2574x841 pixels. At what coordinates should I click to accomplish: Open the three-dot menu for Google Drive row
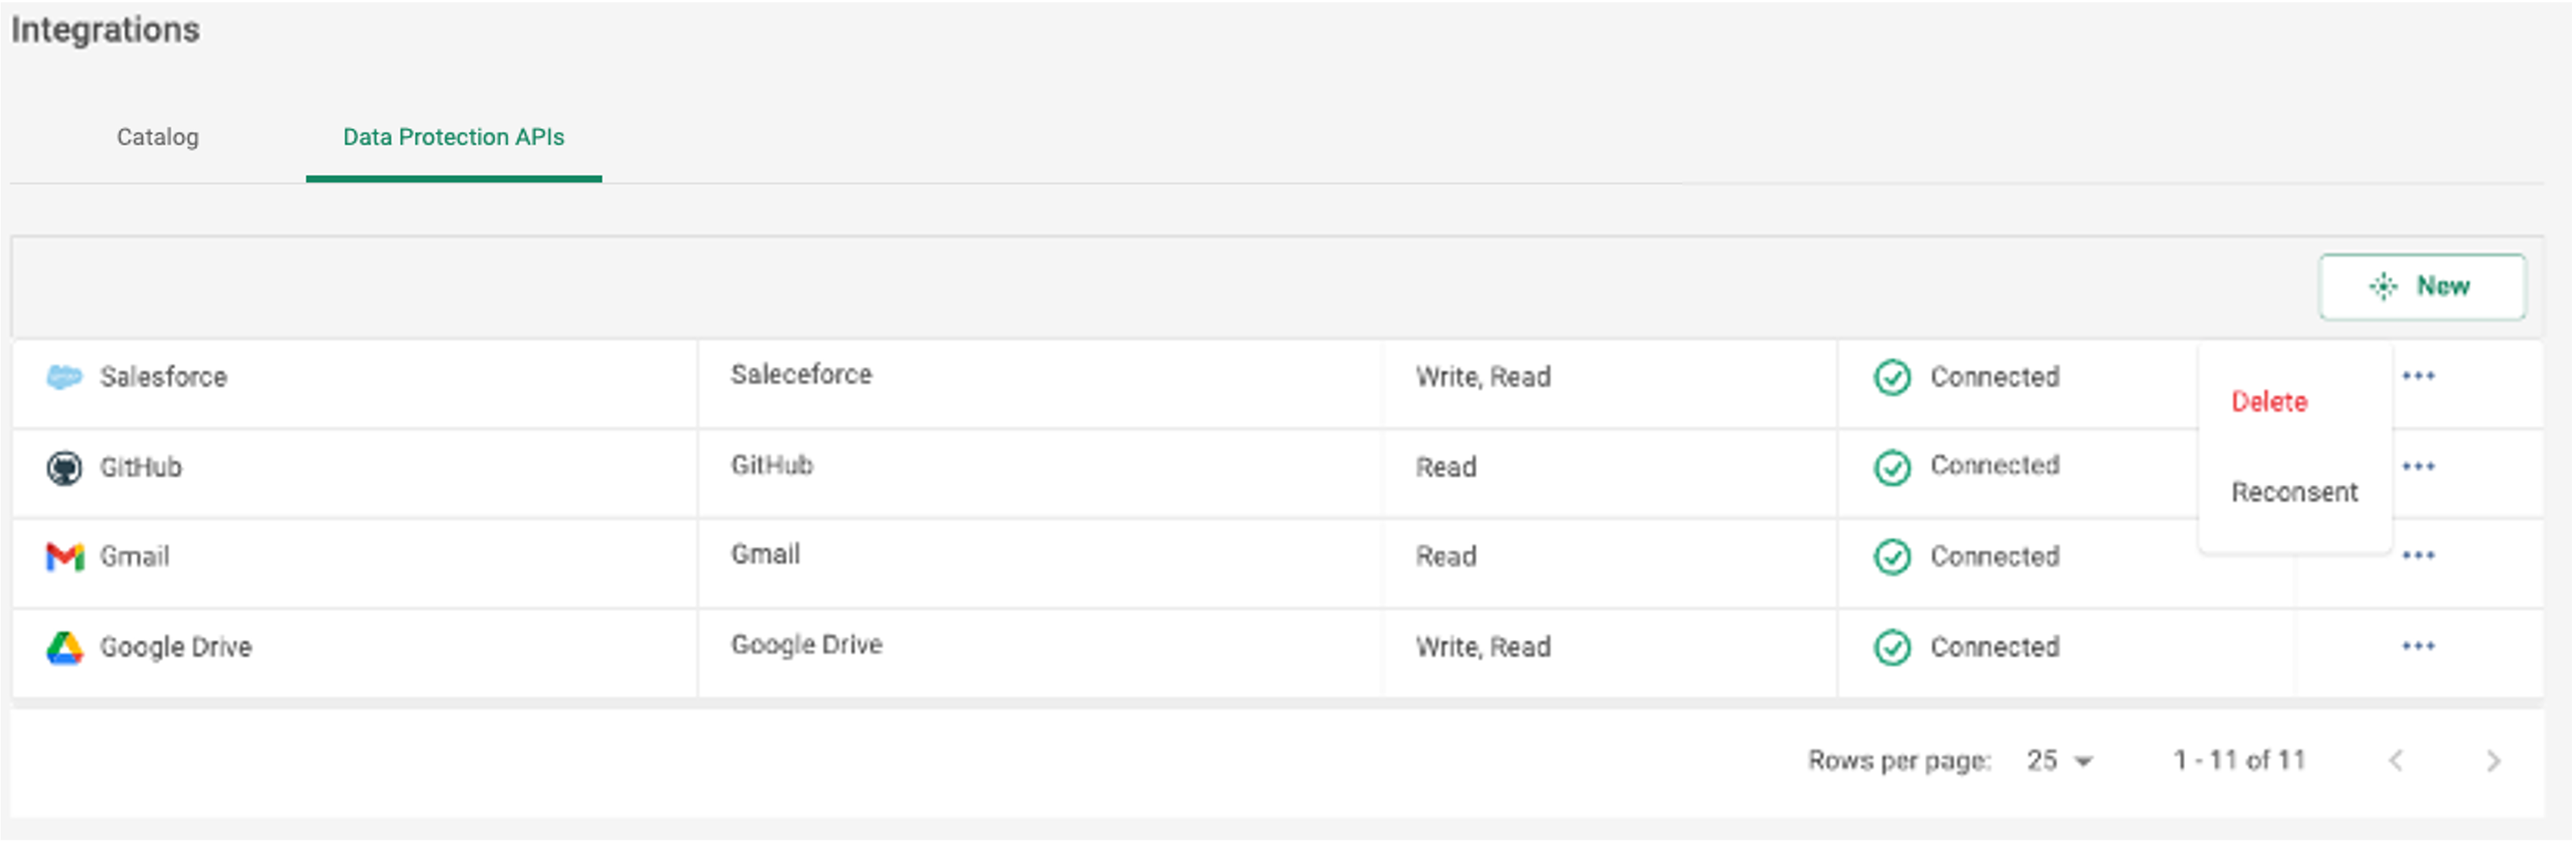tap(2418, 646)
